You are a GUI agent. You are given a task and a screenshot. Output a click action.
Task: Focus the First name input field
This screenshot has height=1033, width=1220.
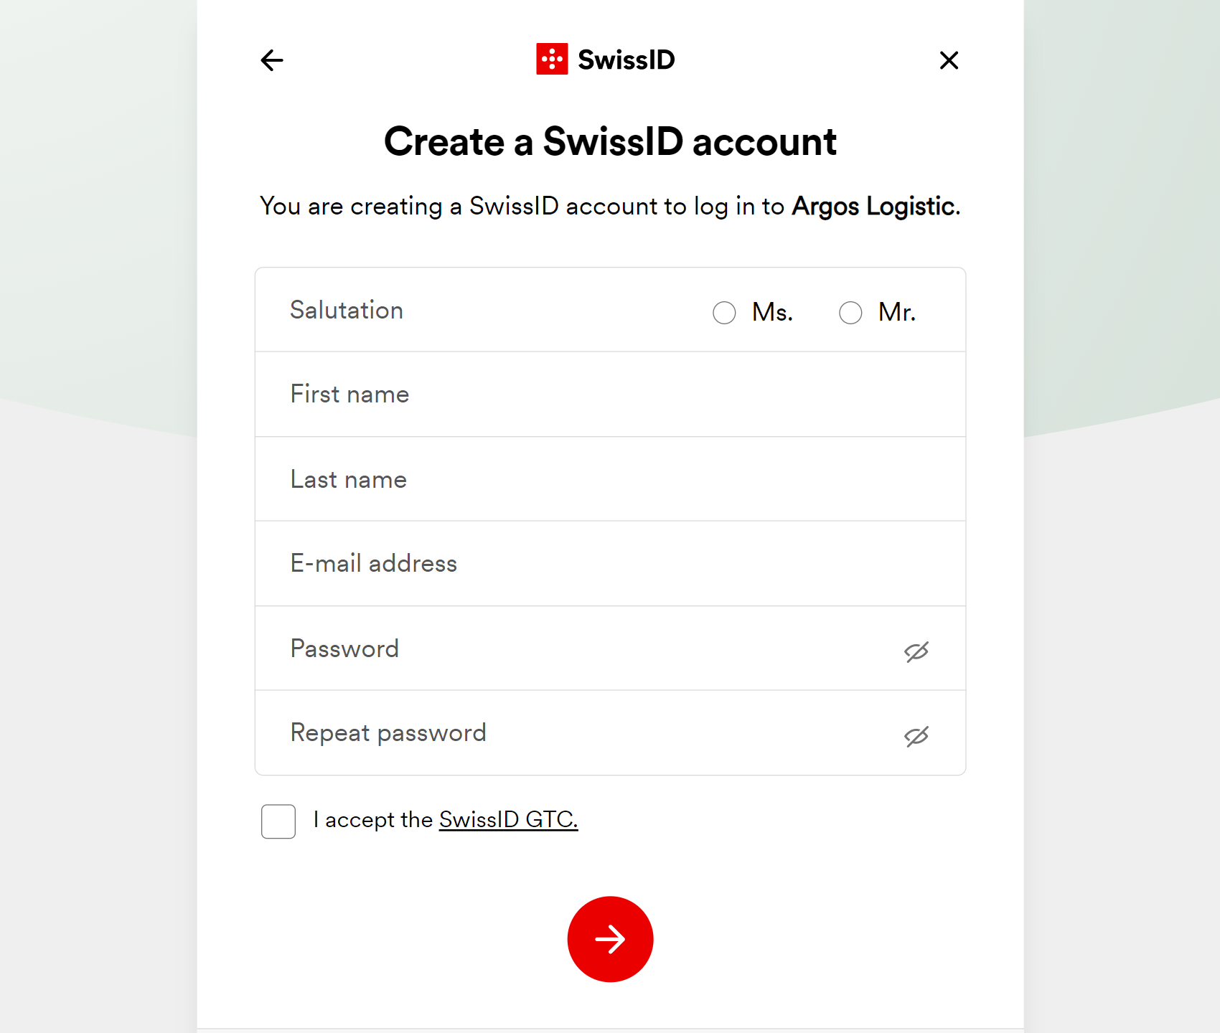(610, 395)
